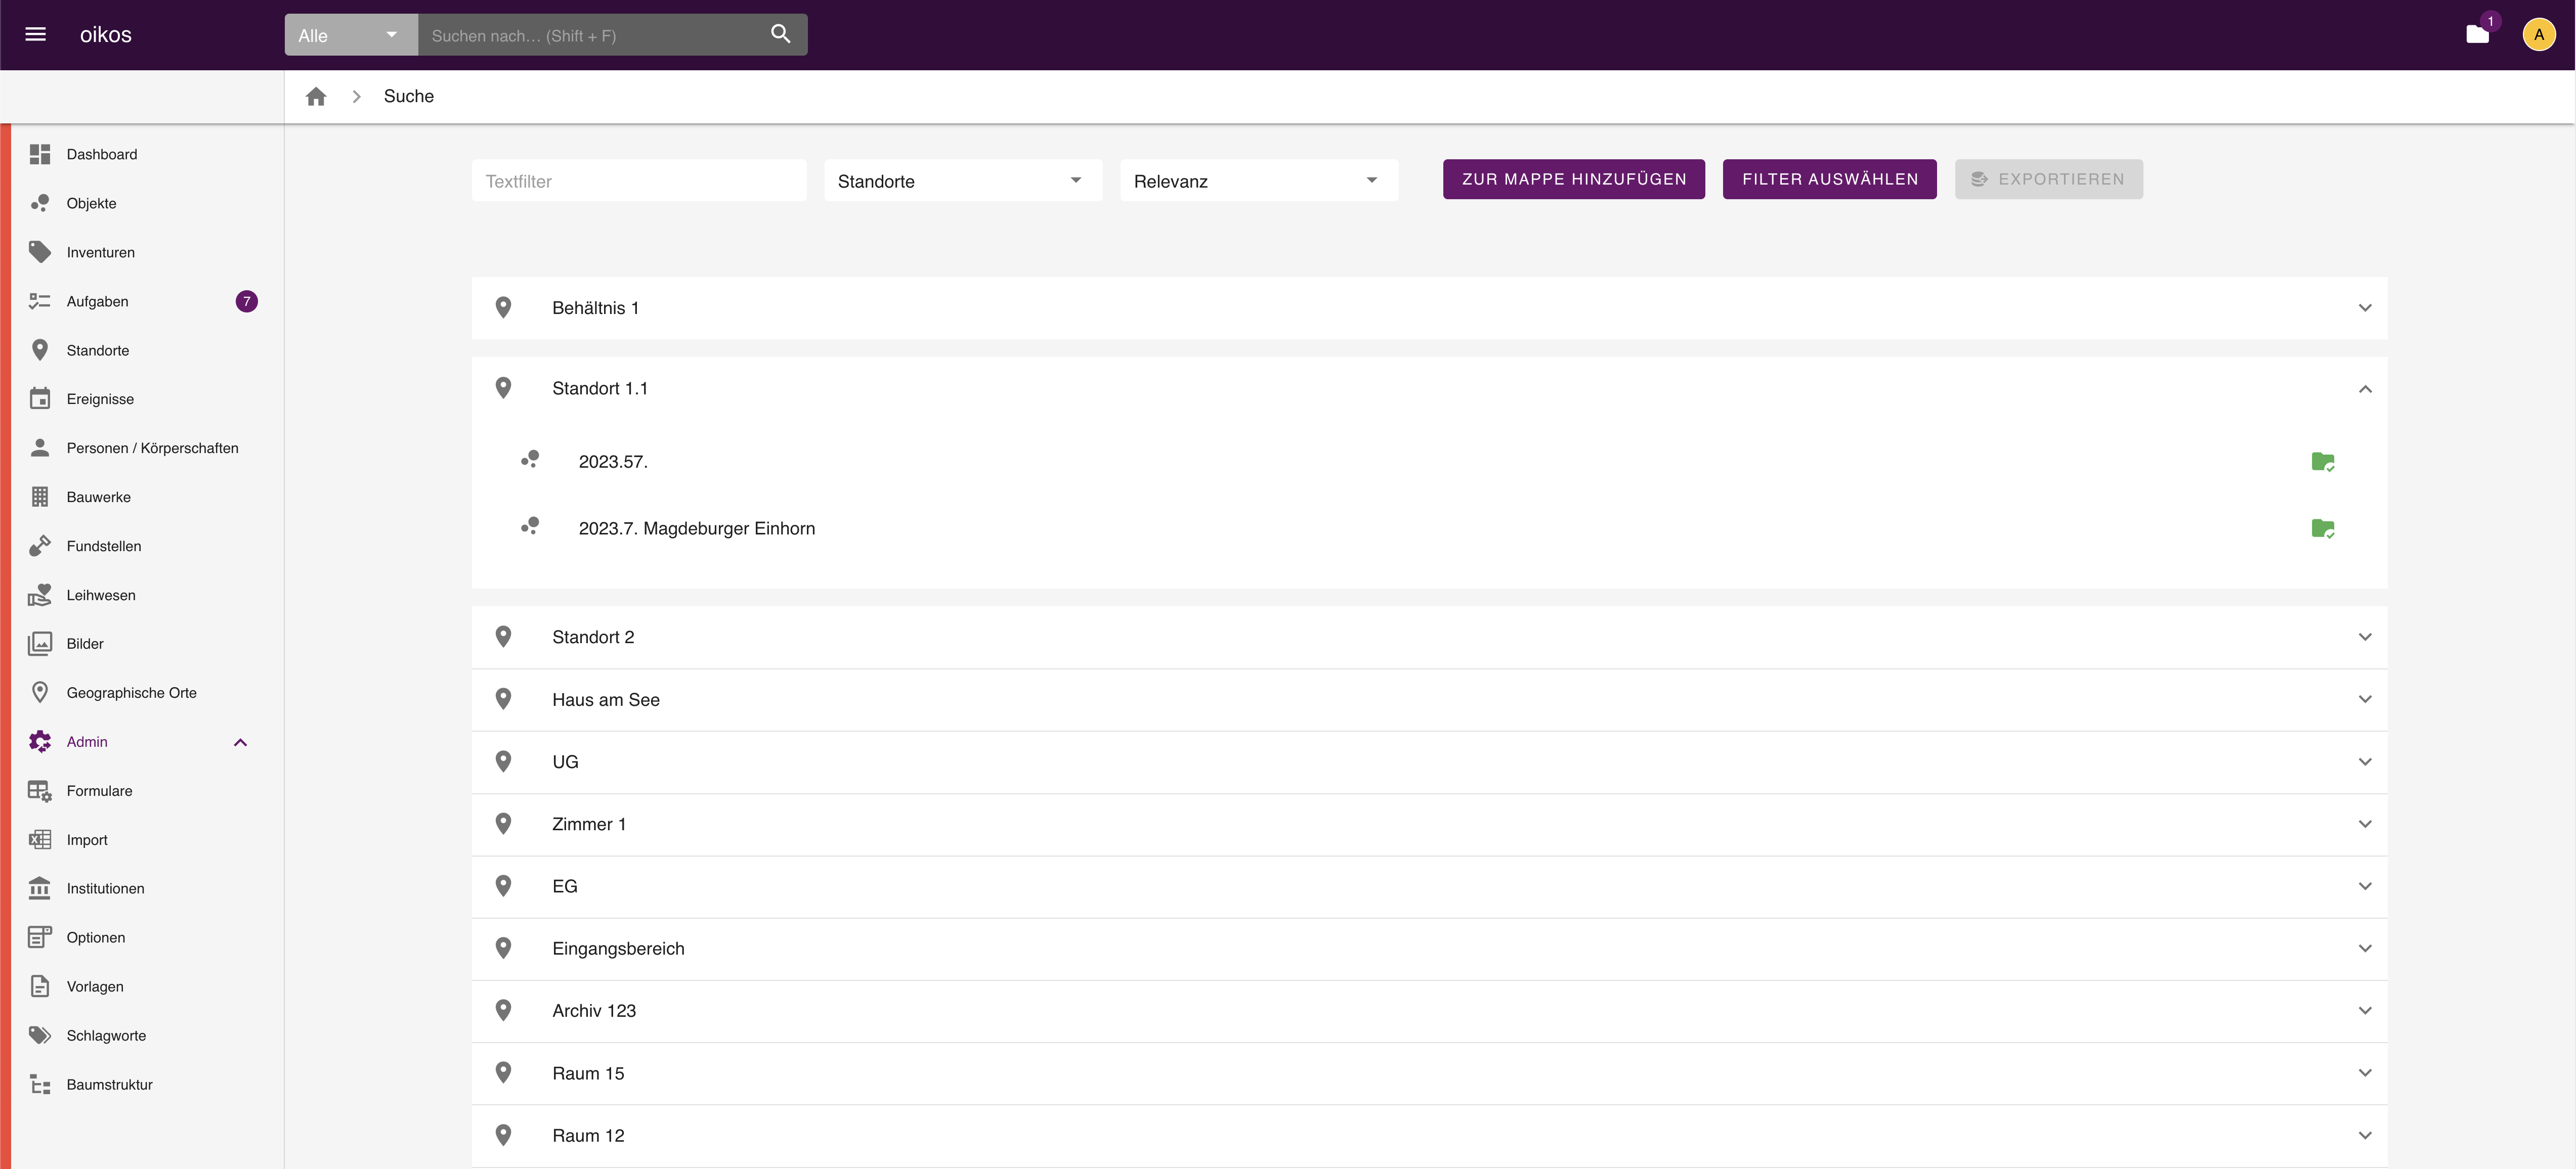Click the Dashboard sidebar icon
This screenshot has width=2576, height=1169.
click(40, 154)
